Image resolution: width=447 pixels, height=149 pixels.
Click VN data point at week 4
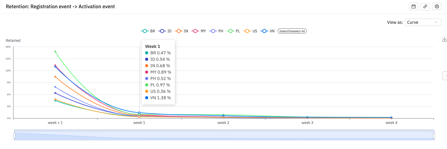coord(391,117)
